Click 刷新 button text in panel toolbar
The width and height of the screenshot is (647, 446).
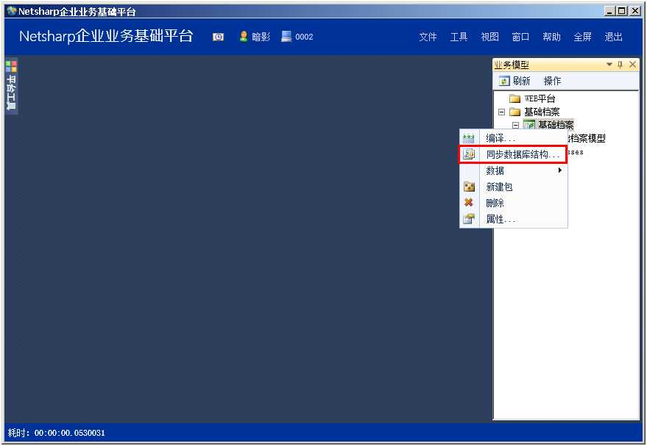521,81
